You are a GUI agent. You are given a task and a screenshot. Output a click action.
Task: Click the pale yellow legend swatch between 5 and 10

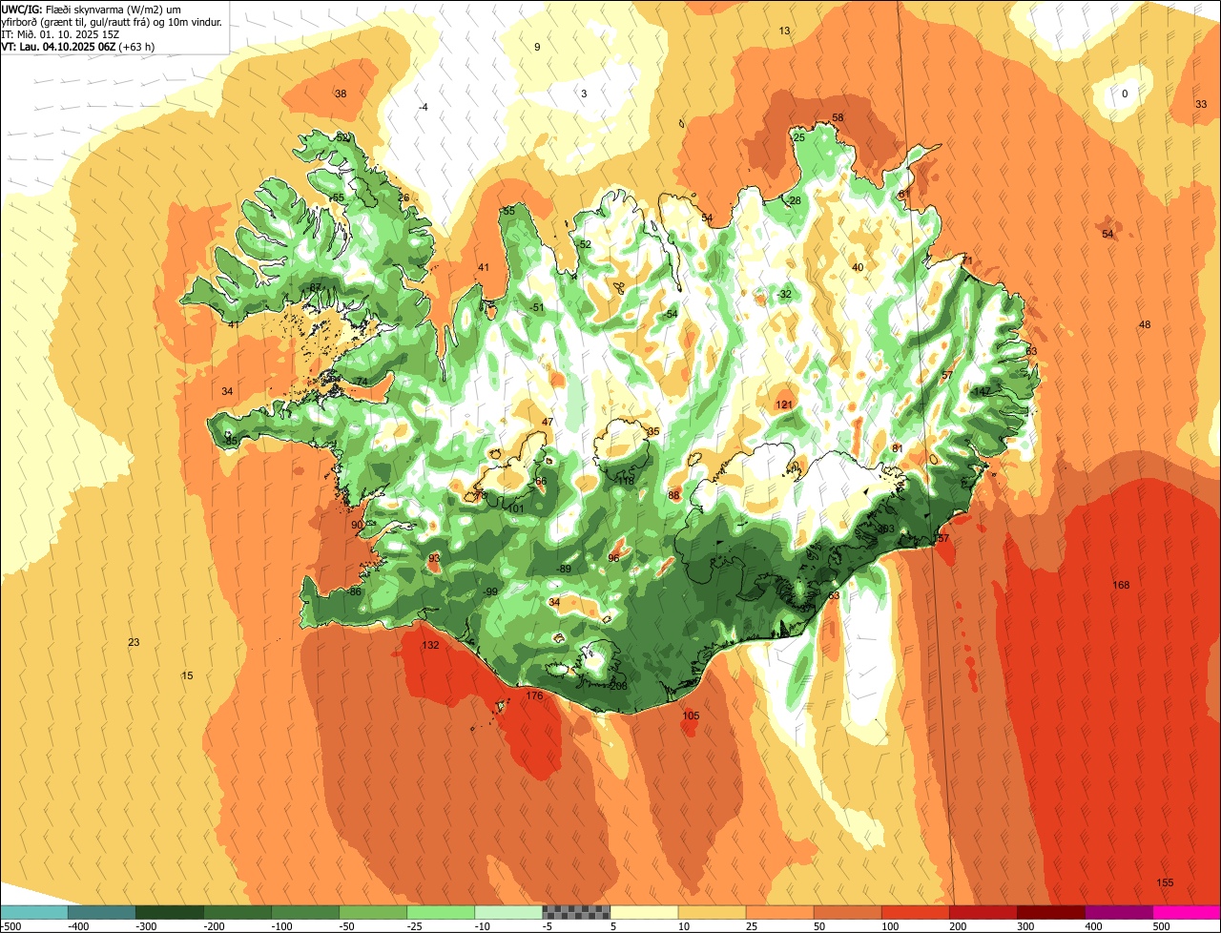pos(644,913)
